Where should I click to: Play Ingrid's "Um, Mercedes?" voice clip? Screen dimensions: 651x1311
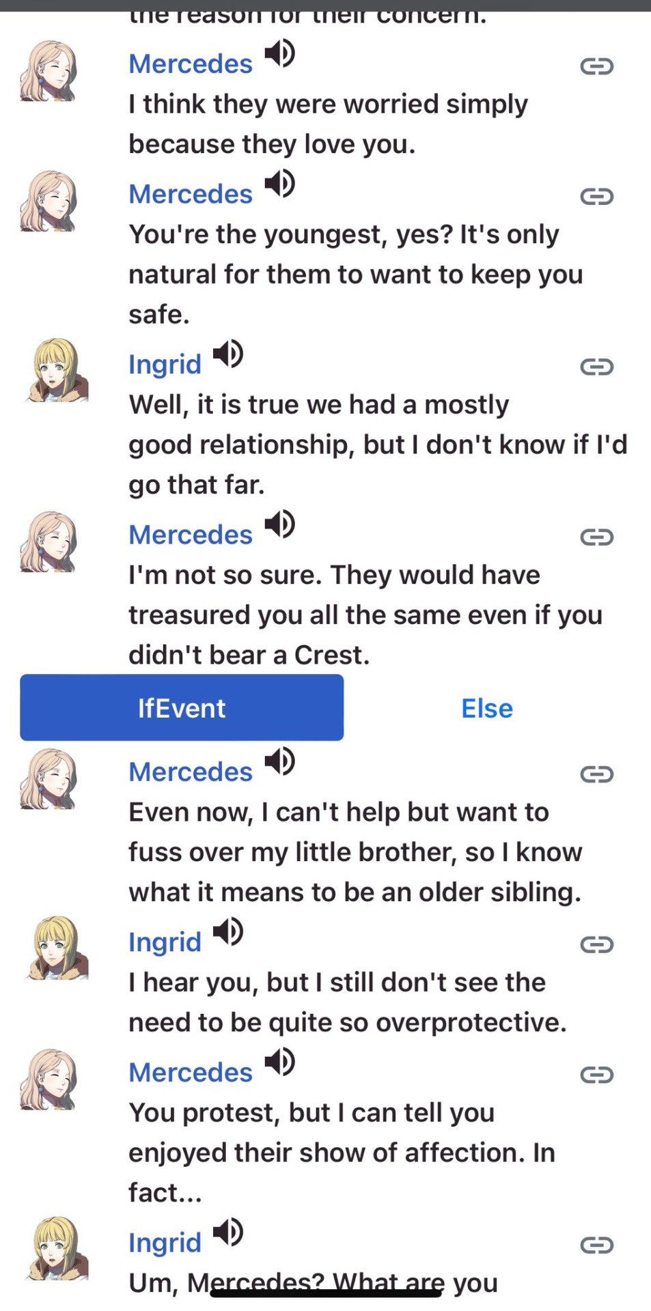coord(228,1232)
